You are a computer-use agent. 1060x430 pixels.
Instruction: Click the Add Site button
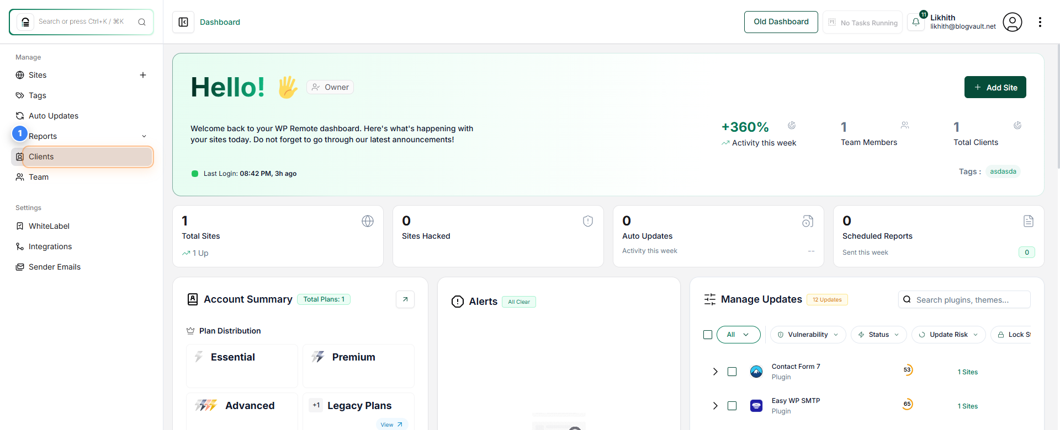coord(995,87)
